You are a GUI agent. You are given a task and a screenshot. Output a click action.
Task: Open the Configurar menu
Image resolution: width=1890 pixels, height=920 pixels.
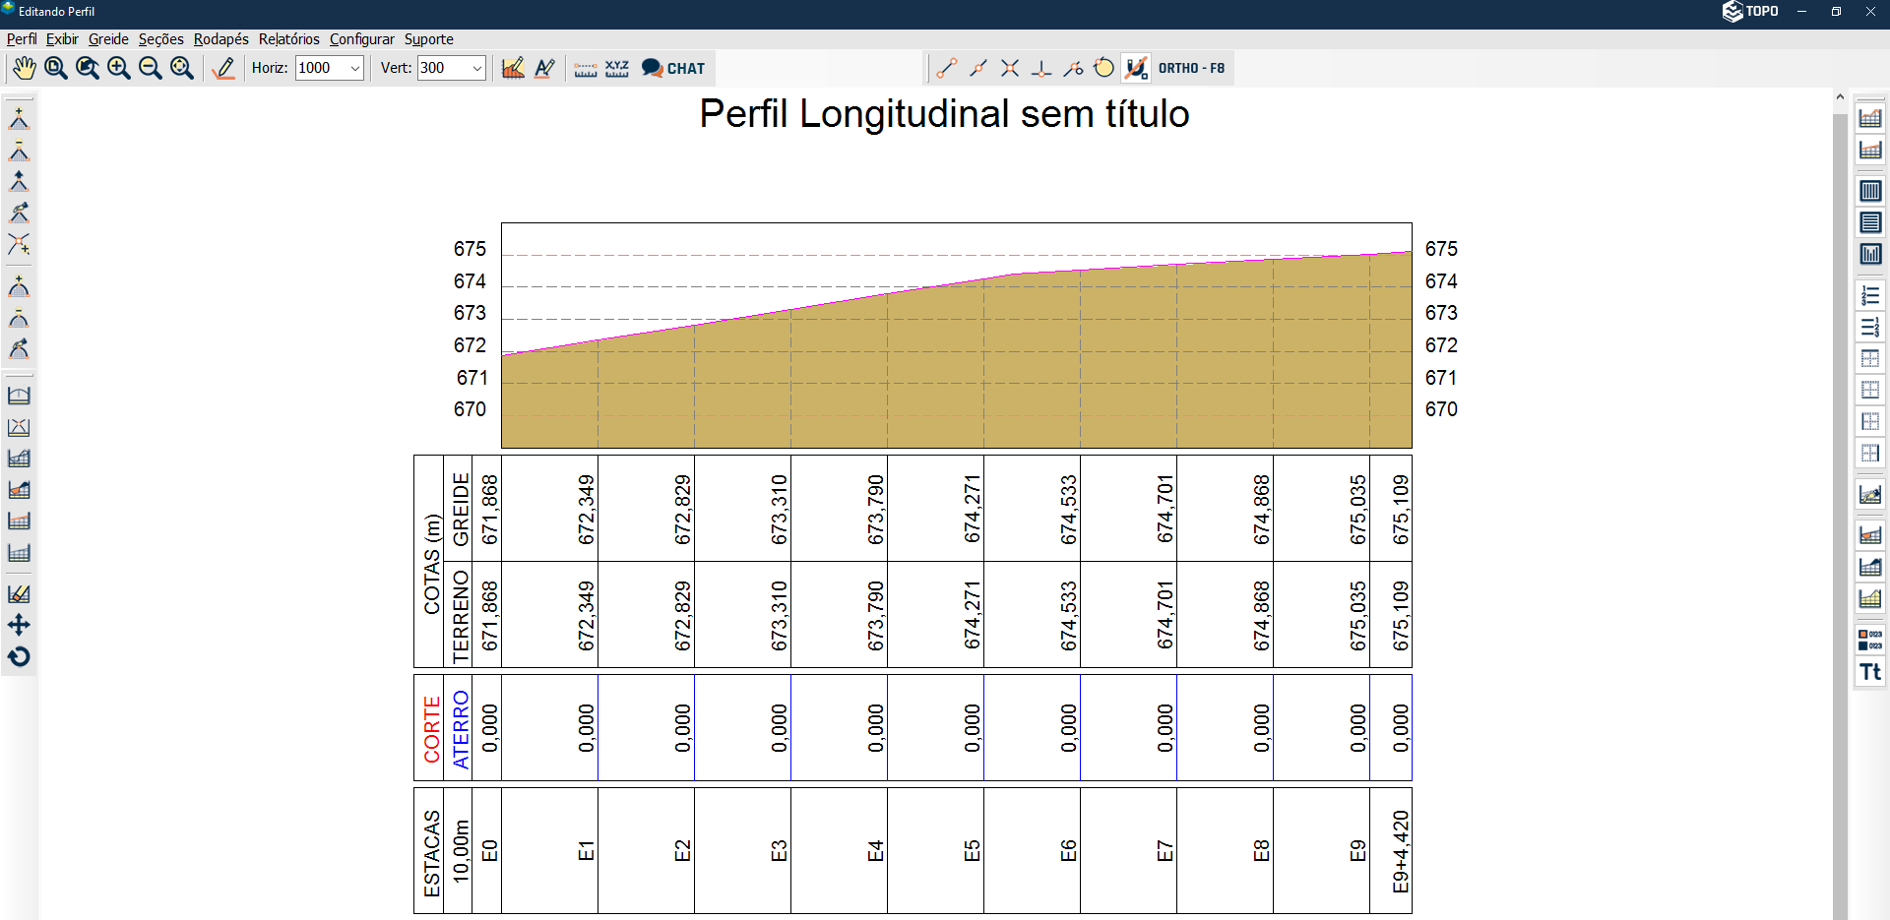361,39
